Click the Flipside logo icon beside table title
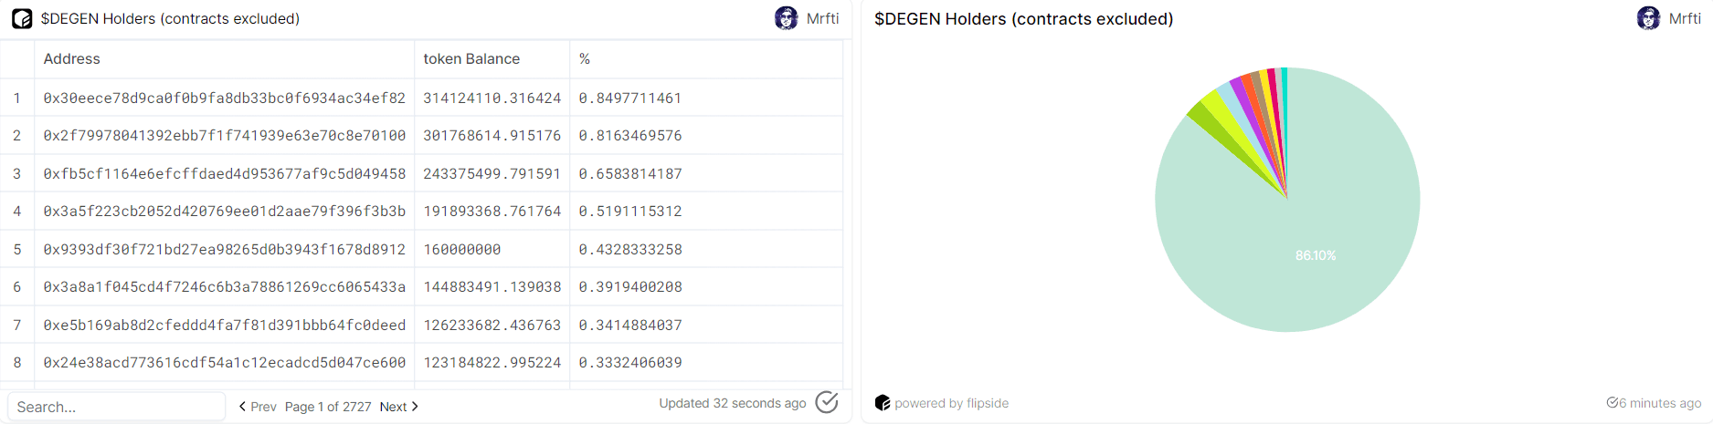Screen dimensions: 1713x424 22,18
